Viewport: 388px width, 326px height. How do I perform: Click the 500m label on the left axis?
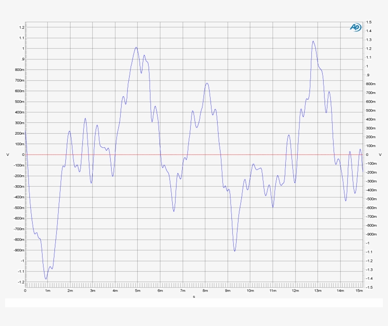(x=18, y=102)
